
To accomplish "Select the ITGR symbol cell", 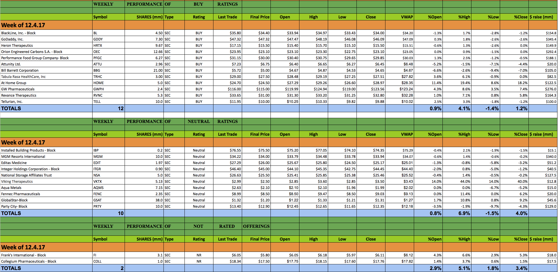I will (x=108, y=169).
